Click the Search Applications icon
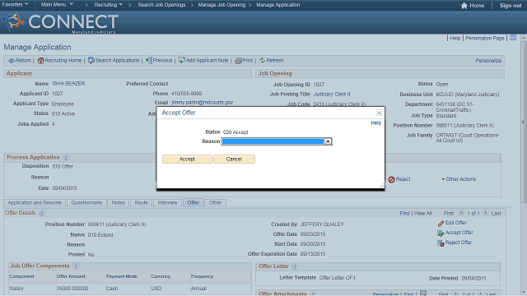 tap(91, 60)
